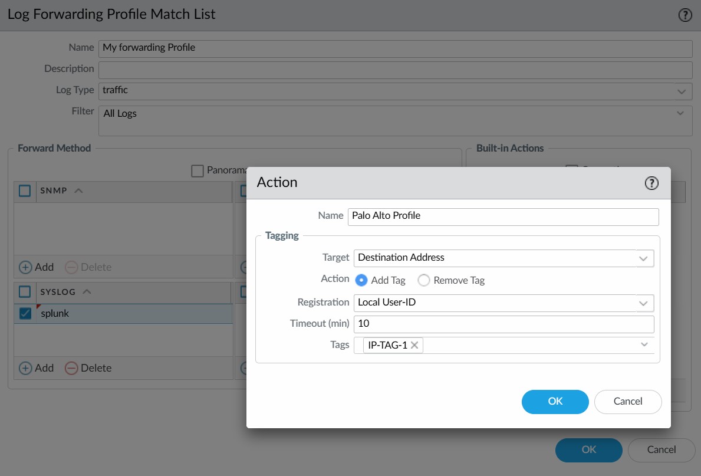This screenshot has width=701, height=476.
Task: Expand the Target dropdown
Action: click(x=644, y=258)
